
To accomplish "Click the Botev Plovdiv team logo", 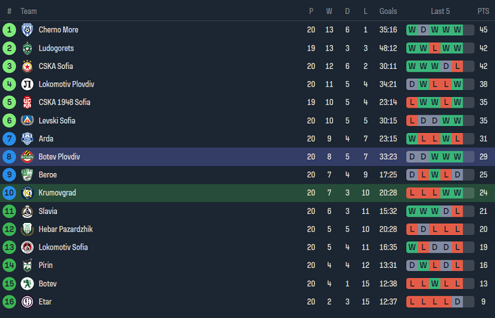I will coord(27,156).
